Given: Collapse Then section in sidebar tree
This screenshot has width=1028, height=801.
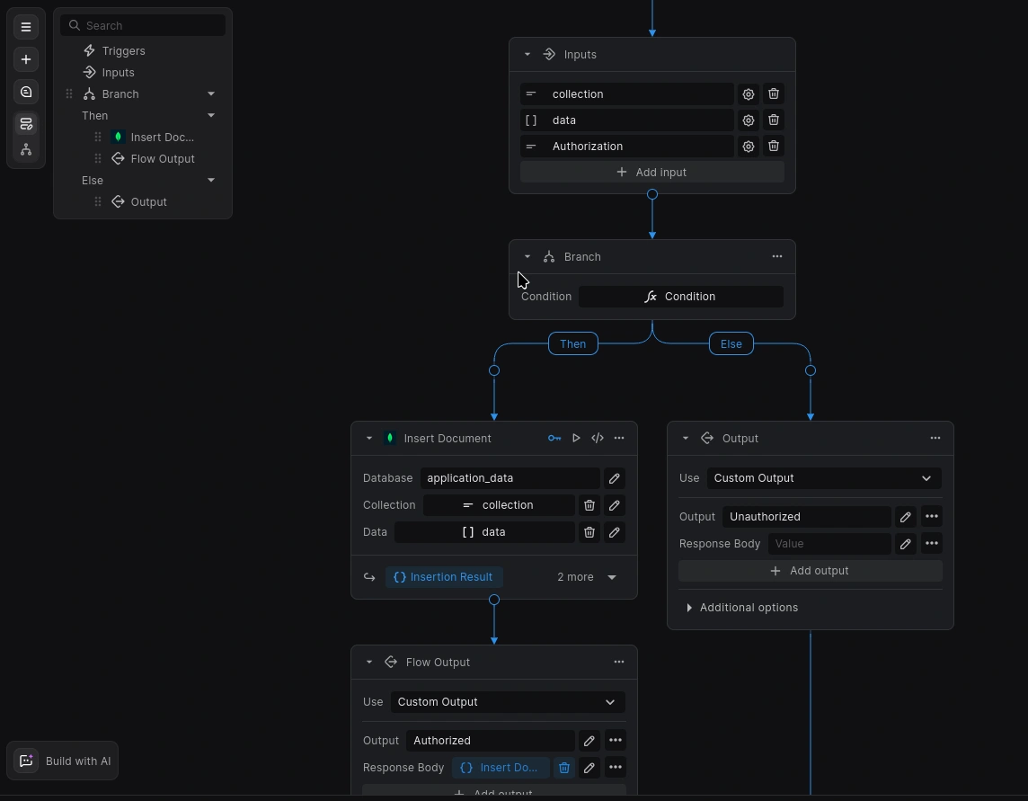Looking at the screenshot, I should 211,115.
